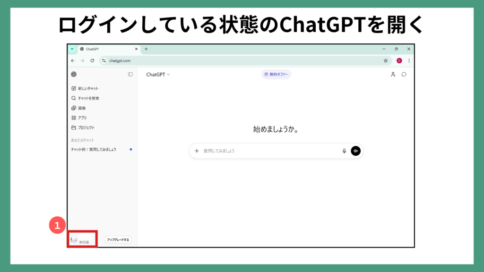Viewport: 484px width, 272px height.
Task: Open チャットを検索 to search chats
Action: click(85, 98)
